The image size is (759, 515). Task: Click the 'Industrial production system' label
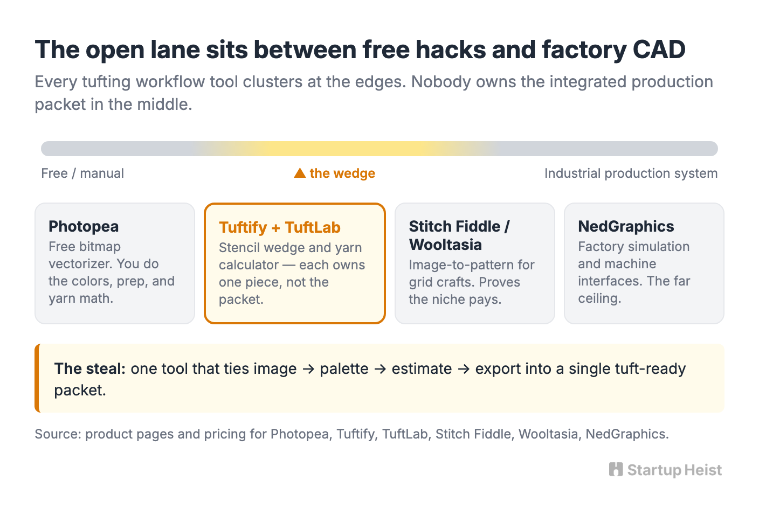pyautogui.click(x=631, y=173)
